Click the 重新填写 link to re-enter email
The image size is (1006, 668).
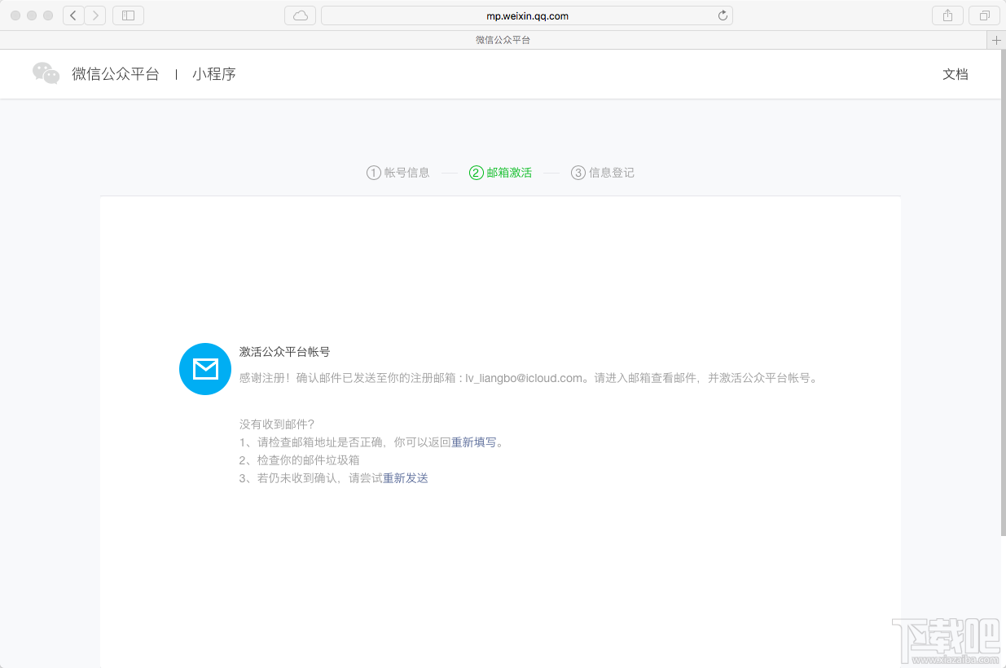coord(473,442)
